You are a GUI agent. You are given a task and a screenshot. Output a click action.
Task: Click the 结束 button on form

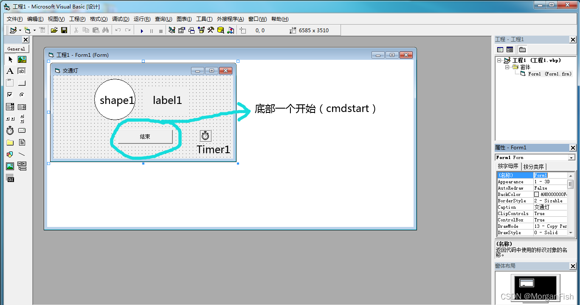(x=145, y=137)
